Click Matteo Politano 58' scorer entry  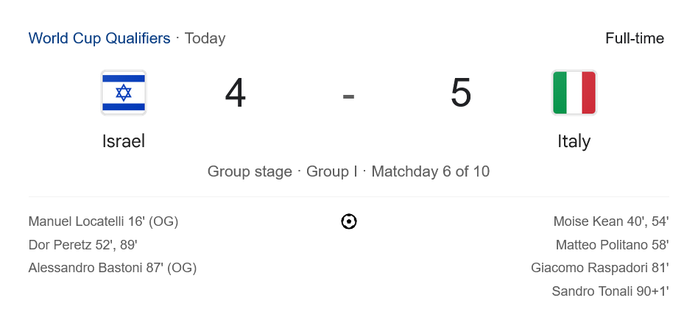click(x=612, y=245)
